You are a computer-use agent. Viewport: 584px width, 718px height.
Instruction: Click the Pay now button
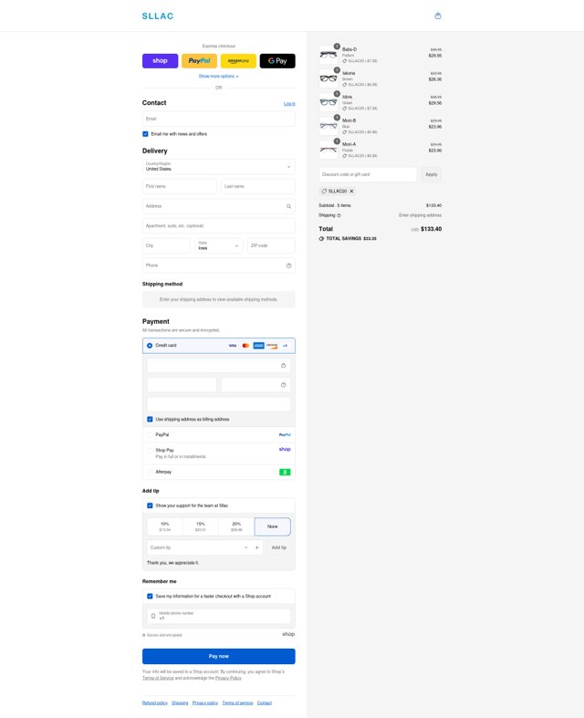[218, 656]
